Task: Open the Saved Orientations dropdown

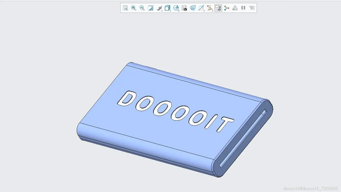Action: (x=176, y=8)
